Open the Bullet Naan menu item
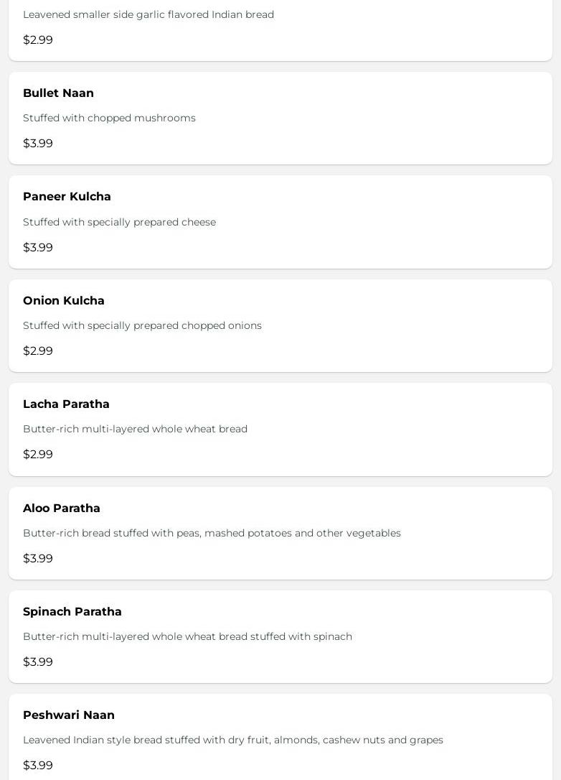This screenshot has width=561, height=780. 58,93
